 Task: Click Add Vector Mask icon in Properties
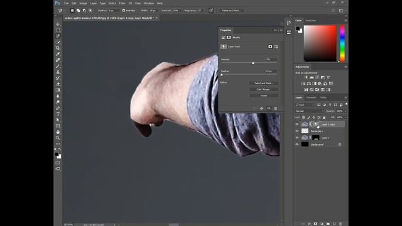(x=276, y=46)
